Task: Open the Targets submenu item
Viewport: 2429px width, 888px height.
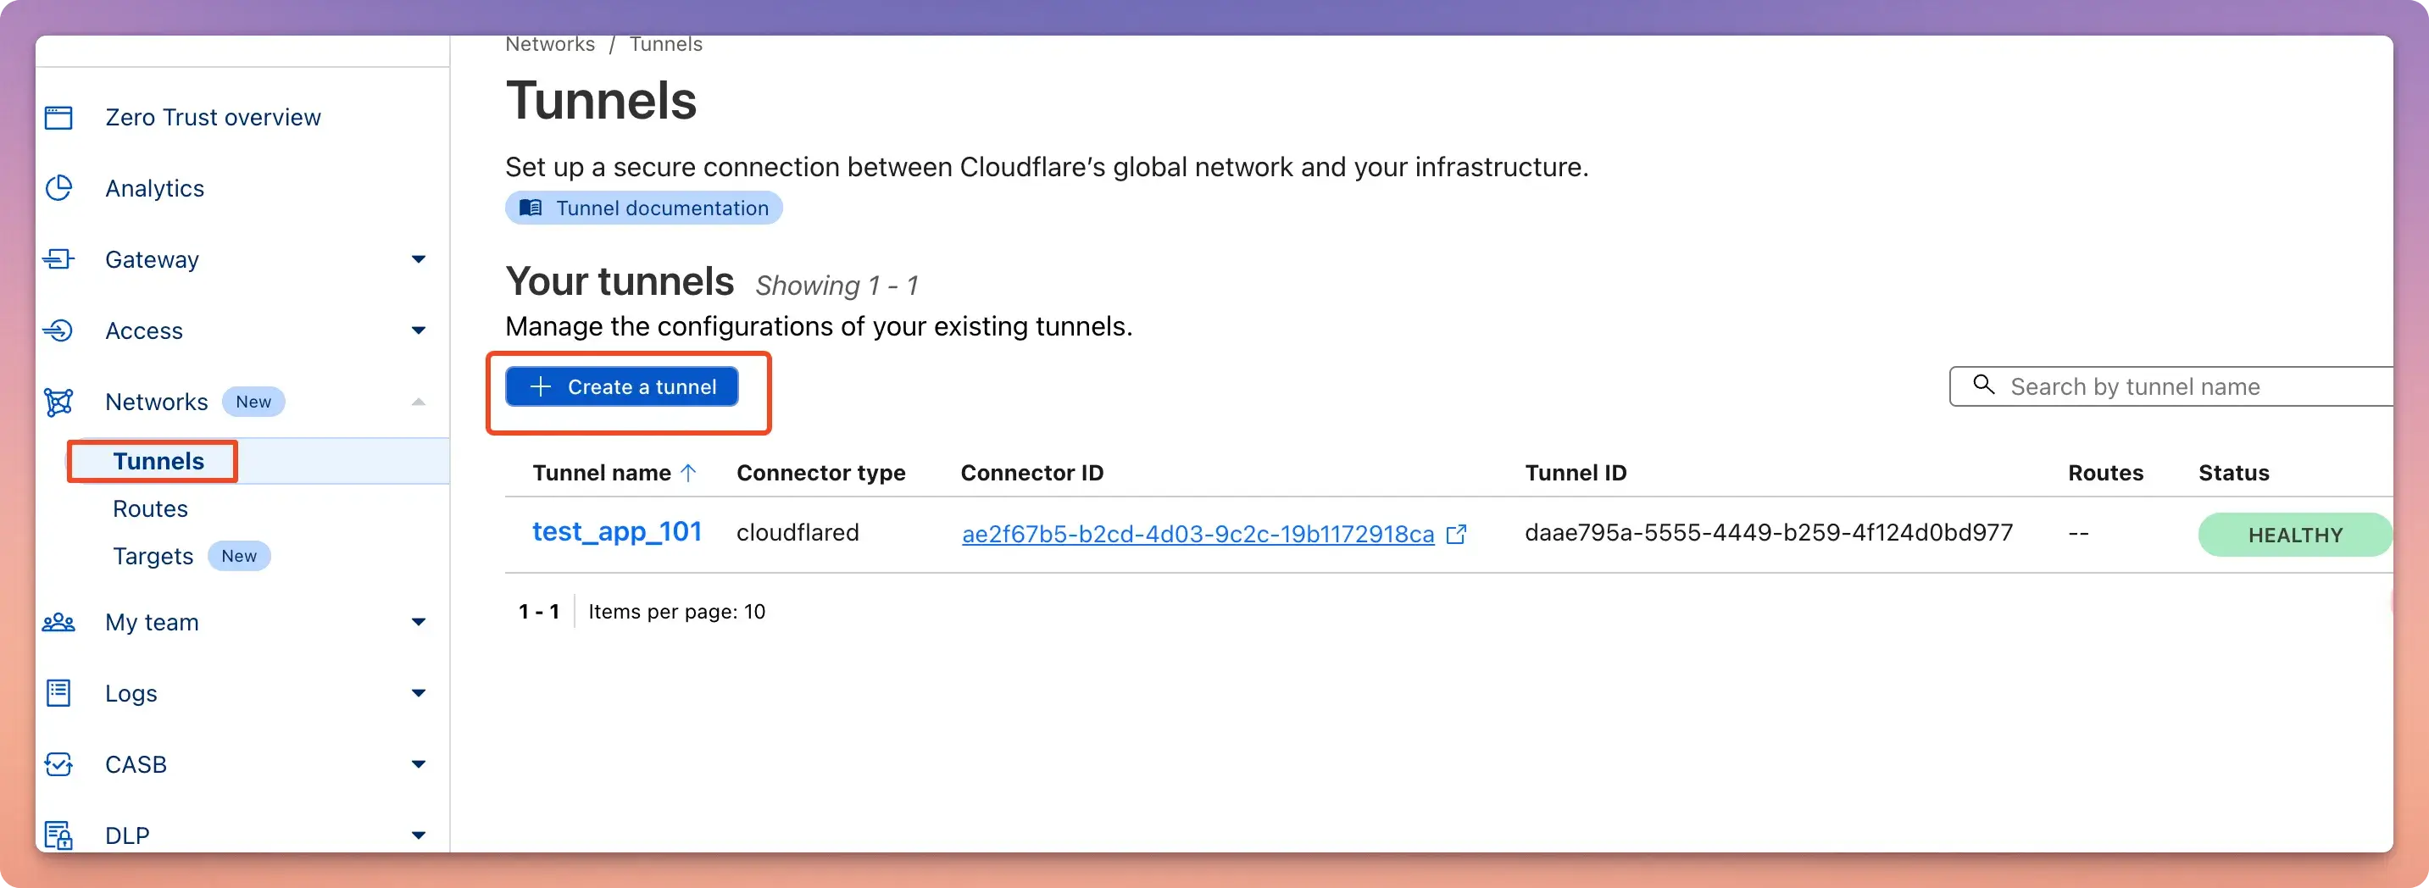Action: [153, 556]
